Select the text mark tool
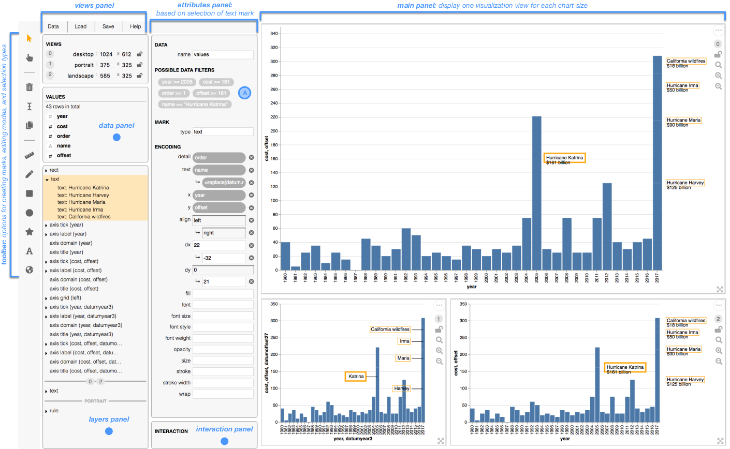Image resolution: width=730 pixels, height=449 pixels. click(x=30, y=251)
